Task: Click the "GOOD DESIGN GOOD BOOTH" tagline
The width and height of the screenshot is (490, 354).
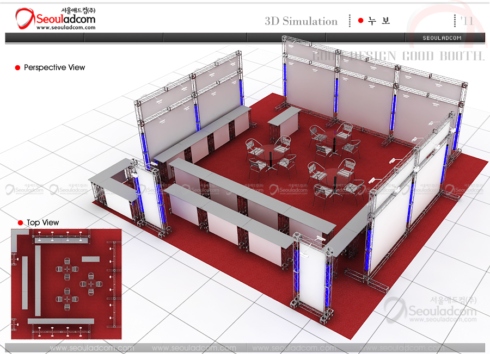Action: [398, 56]
